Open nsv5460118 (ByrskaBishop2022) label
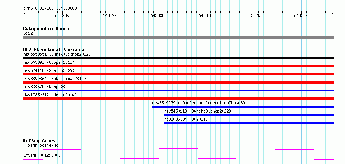The width and height of the screenshot is (345, 164). point(197,111)
